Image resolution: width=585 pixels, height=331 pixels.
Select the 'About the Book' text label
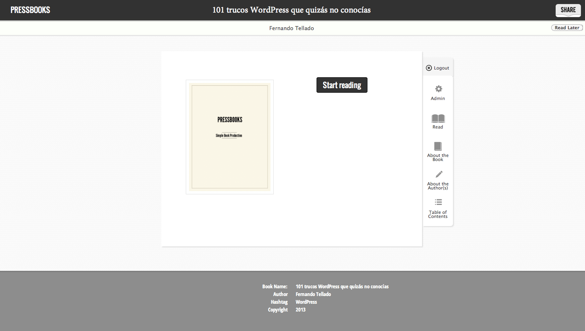[x=438, y=157]
